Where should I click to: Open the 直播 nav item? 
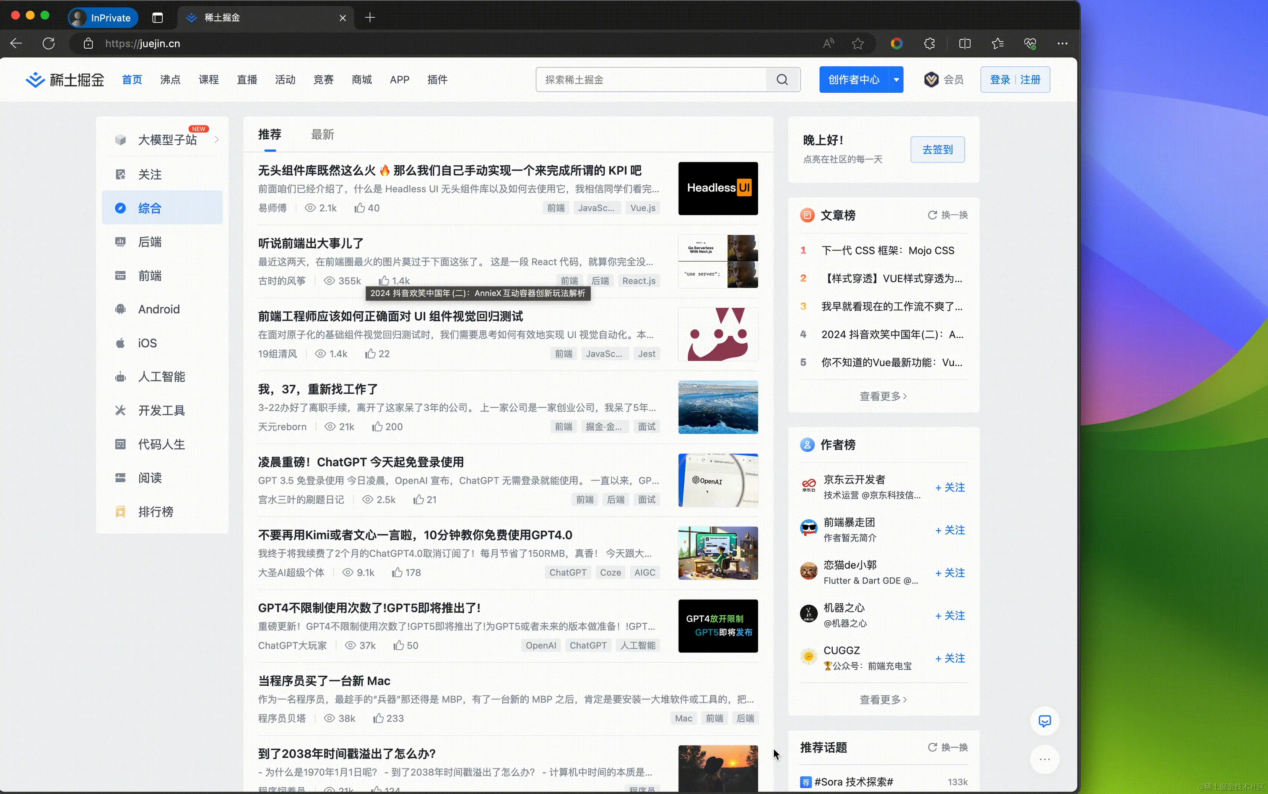[247, 79]
